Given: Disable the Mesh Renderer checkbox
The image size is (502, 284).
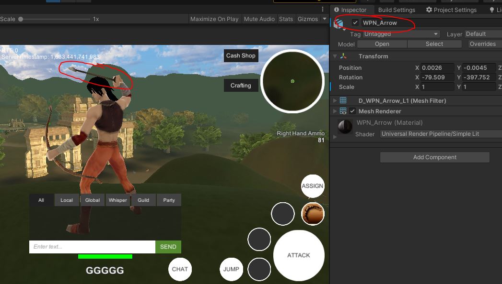Looking at the screenshot, I should click(352, 111).
